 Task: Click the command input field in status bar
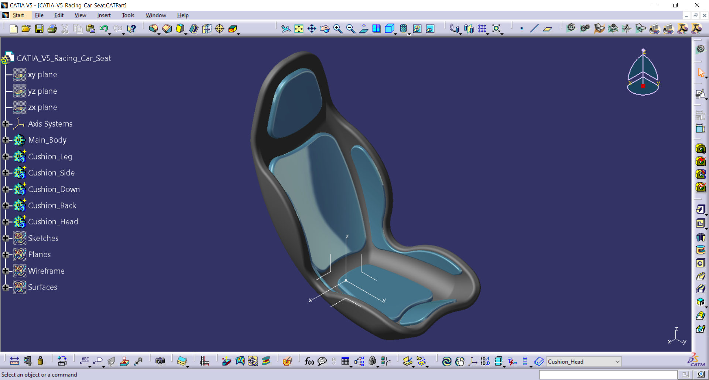point(608,375)
